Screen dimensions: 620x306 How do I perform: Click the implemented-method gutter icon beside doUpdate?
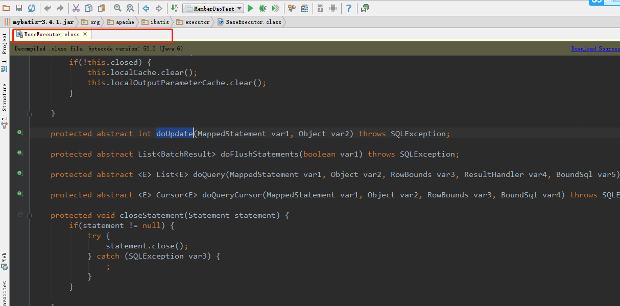tap(20, 133)
